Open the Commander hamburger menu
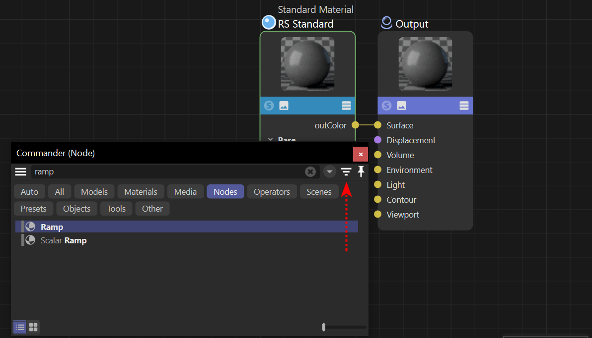Image resolution: width=592 pixels, height=338 pixels. coord(20,172)
